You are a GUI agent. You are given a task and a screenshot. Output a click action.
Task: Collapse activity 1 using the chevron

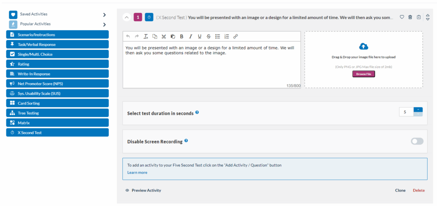[x=127, y=17]
